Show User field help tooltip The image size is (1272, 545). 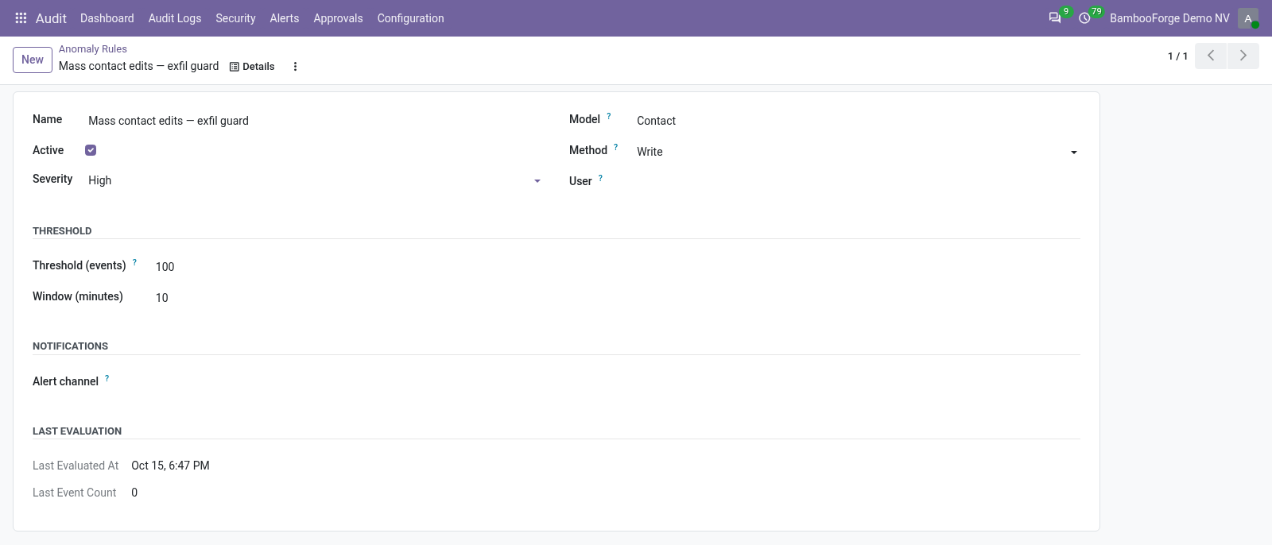(x=600, y=178)
